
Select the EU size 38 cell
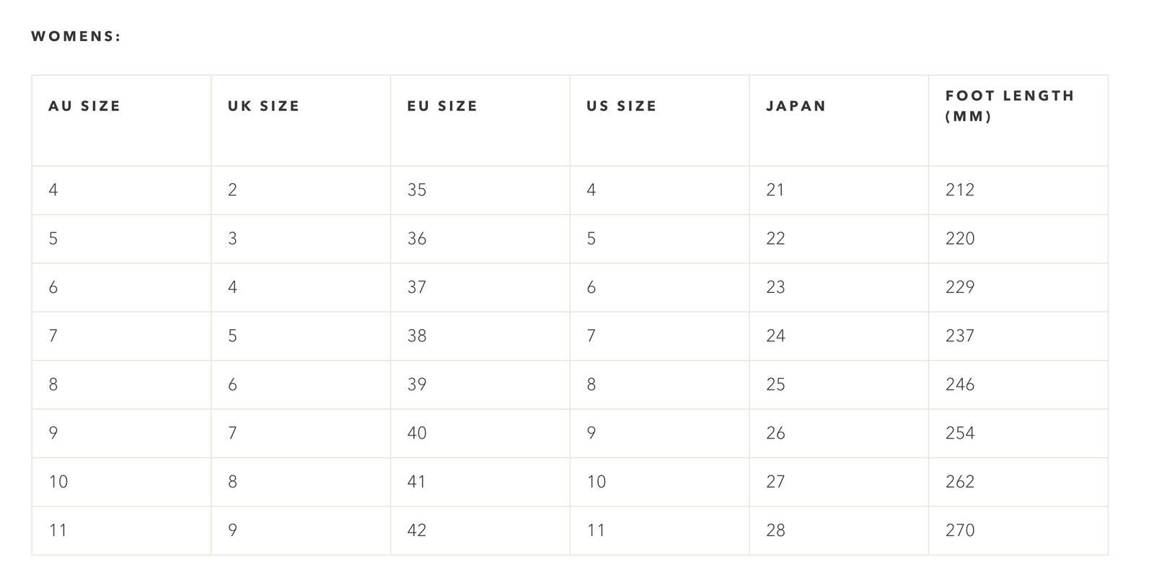417,335
